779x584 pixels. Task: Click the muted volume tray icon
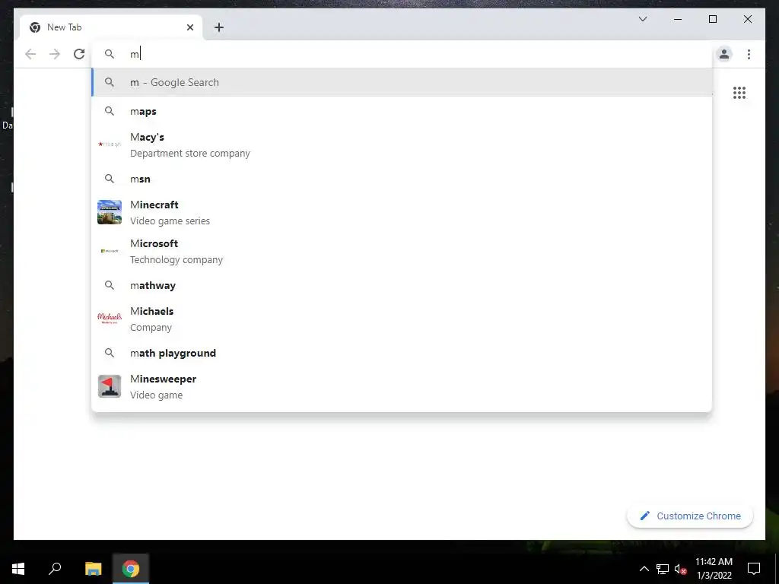pos(681,569)
